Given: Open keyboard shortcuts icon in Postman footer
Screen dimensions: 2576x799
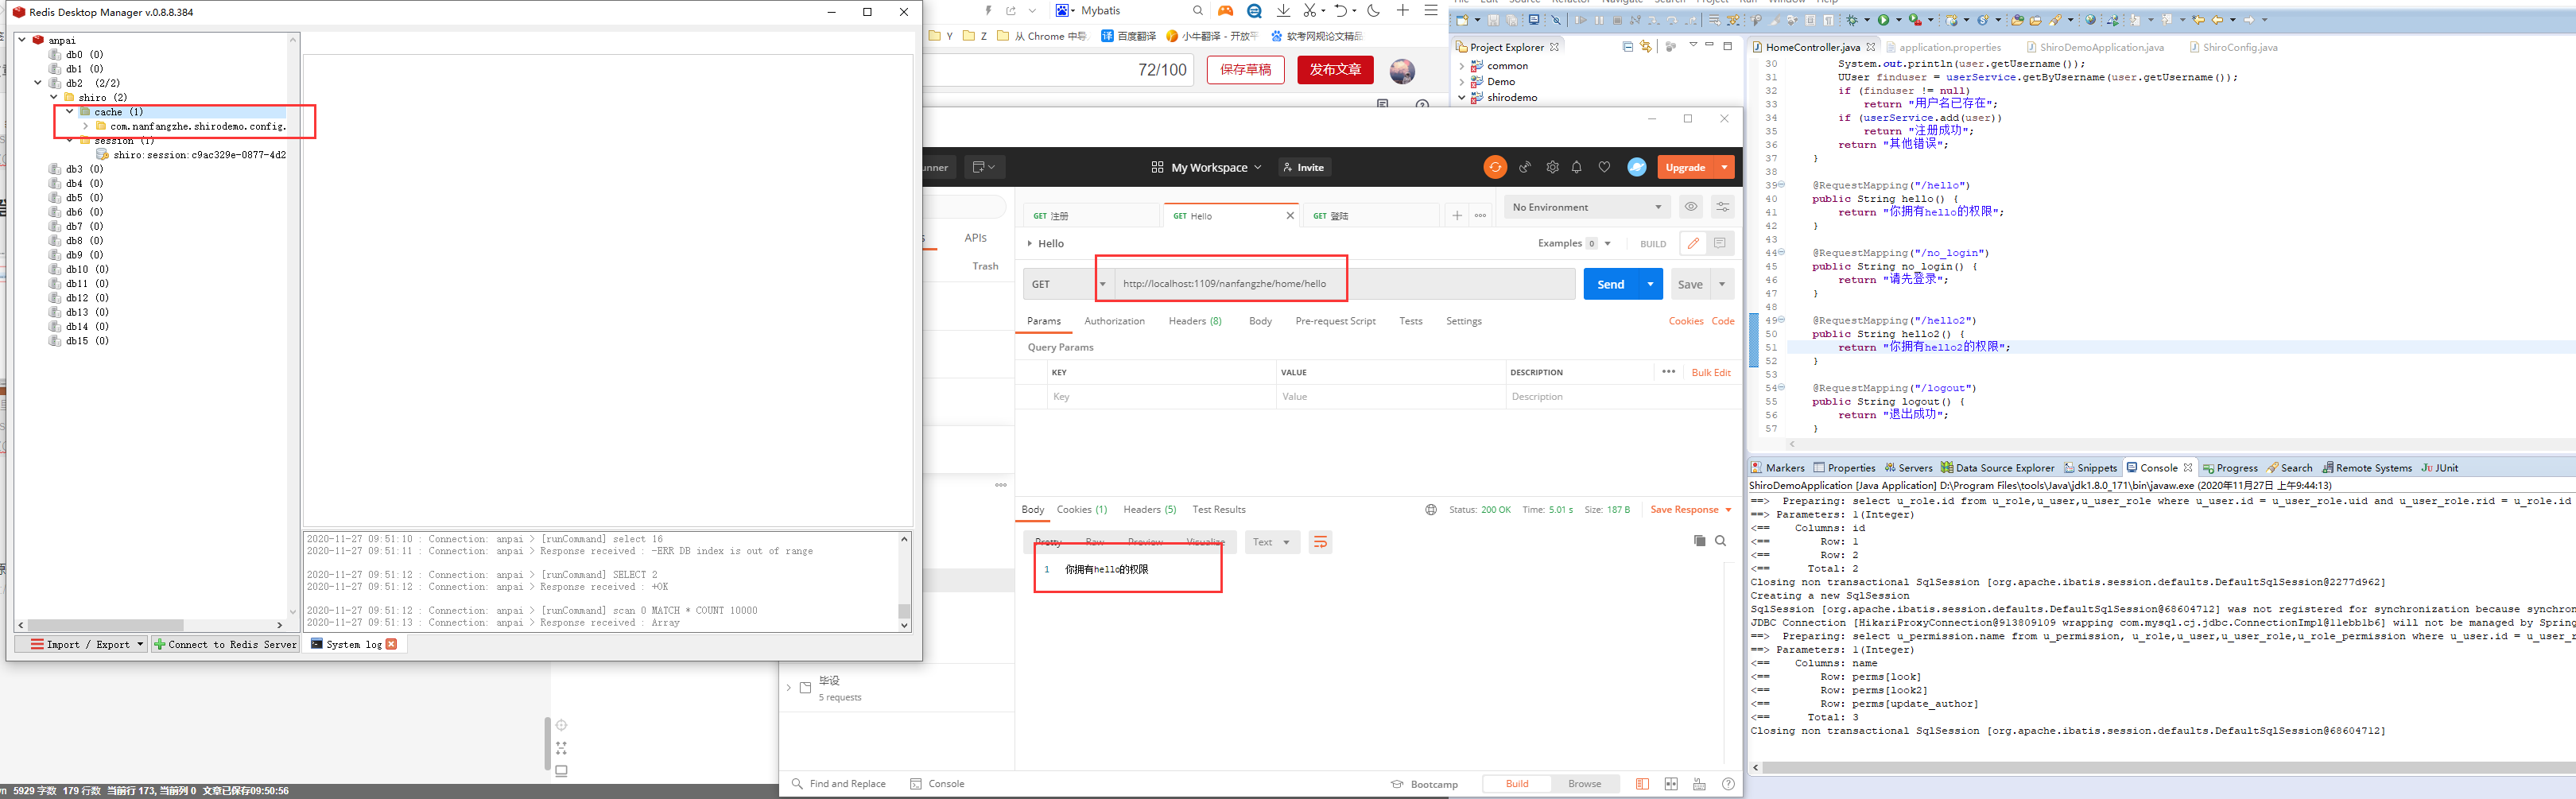Looking at the screenshot, I should pyautogui.click(x=1699, y=784).
